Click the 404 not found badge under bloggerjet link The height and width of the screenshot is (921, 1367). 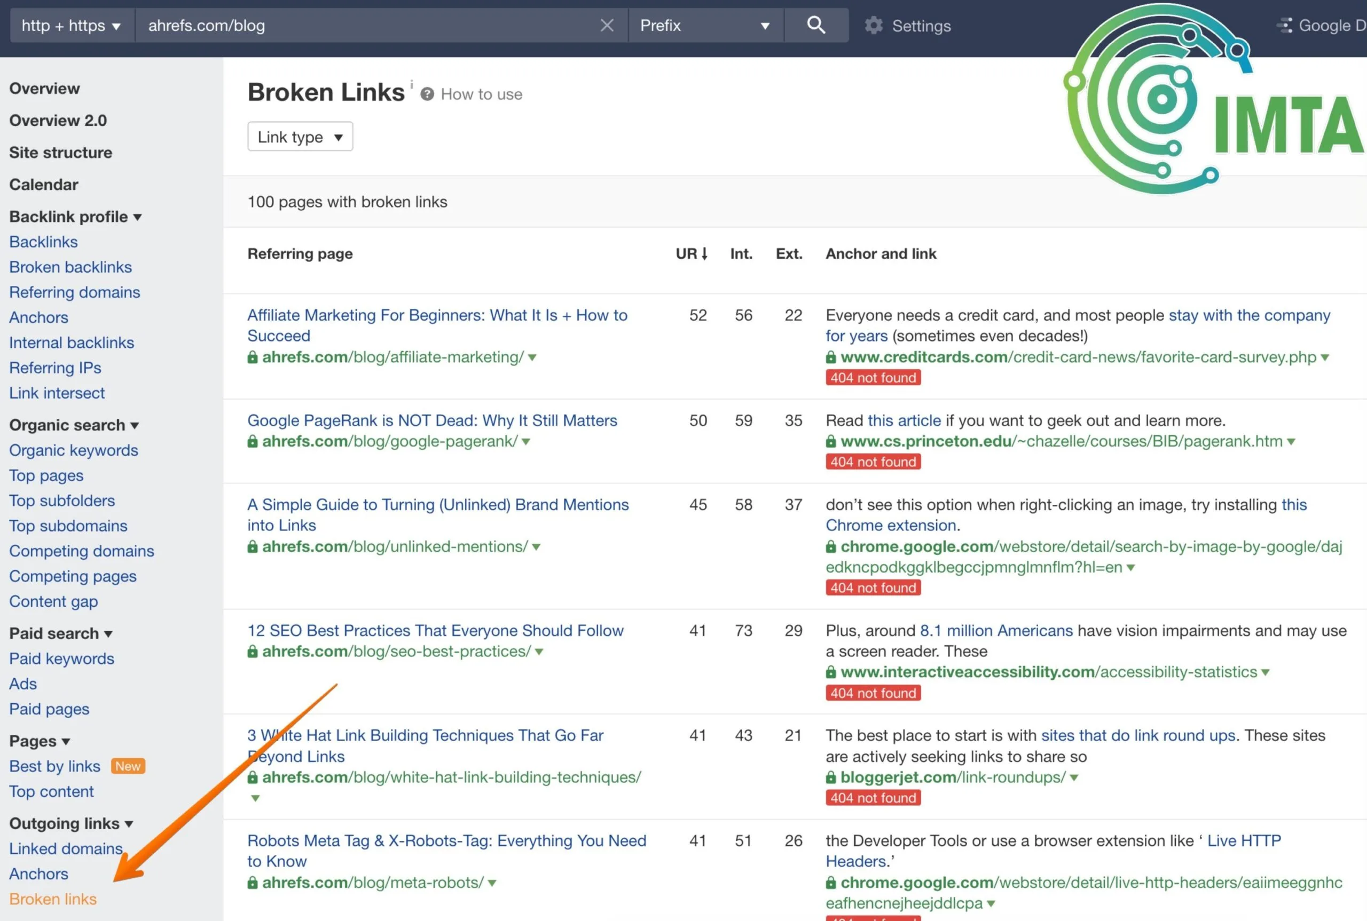click(873, 798)
